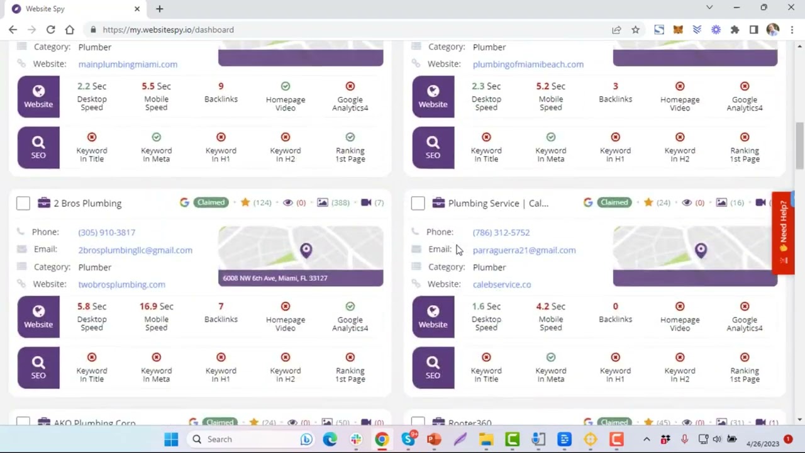
Task: Click the photos icon for 2 Bros Plumbing
Action: pyautogui.click(x=323, y=203)
